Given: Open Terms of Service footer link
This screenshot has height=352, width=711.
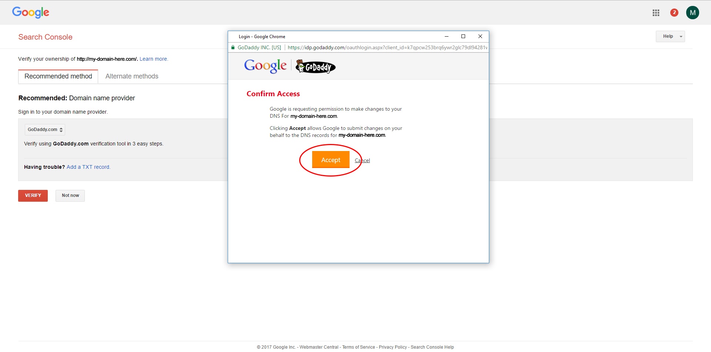Looking at the screenshot, I should click(x=358, y=347).
